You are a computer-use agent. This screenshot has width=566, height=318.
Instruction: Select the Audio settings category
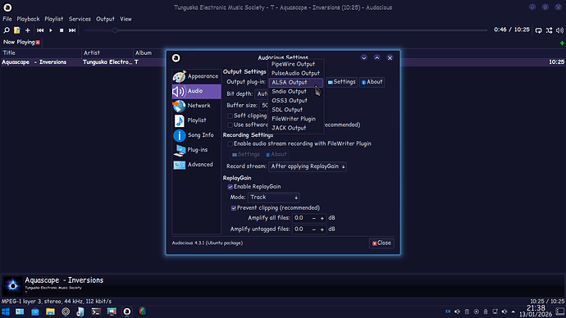click(x=196, y=91)
